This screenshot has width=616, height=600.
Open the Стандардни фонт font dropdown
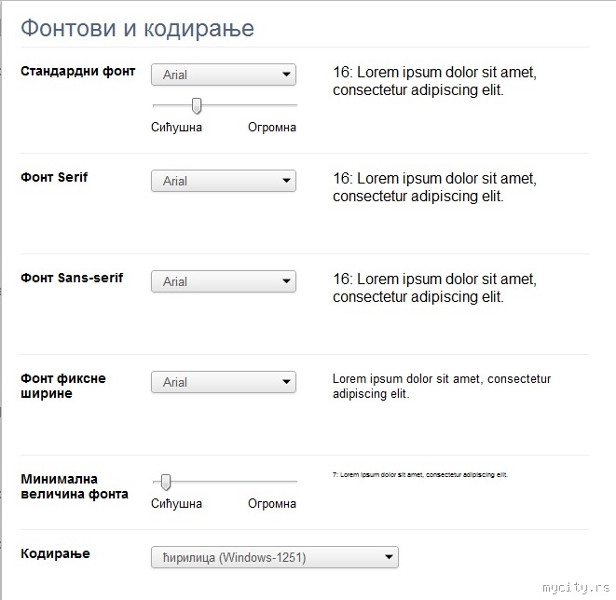(223, 75)
